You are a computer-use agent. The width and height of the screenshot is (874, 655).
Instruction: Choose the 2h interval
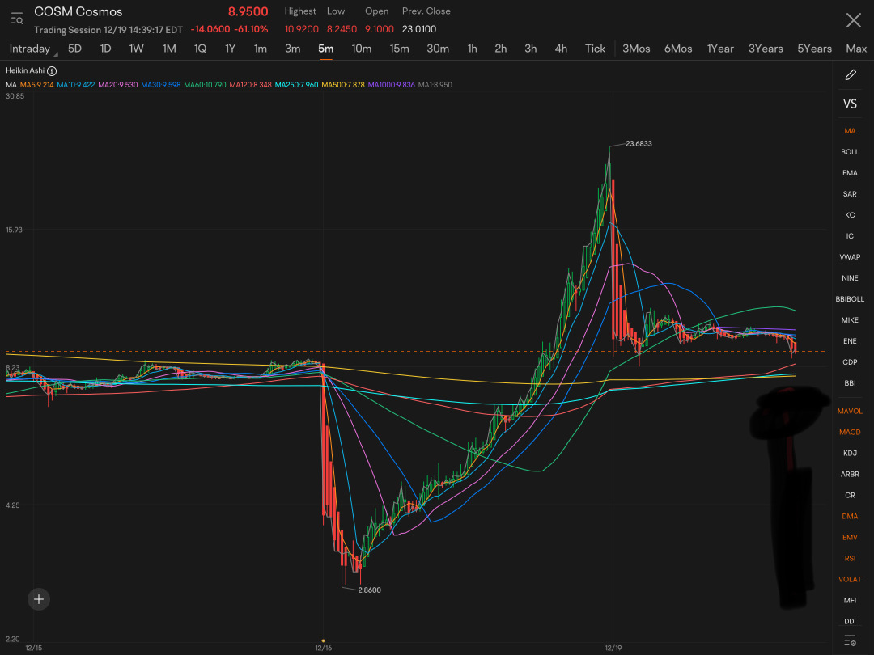(x=501, y=49)
